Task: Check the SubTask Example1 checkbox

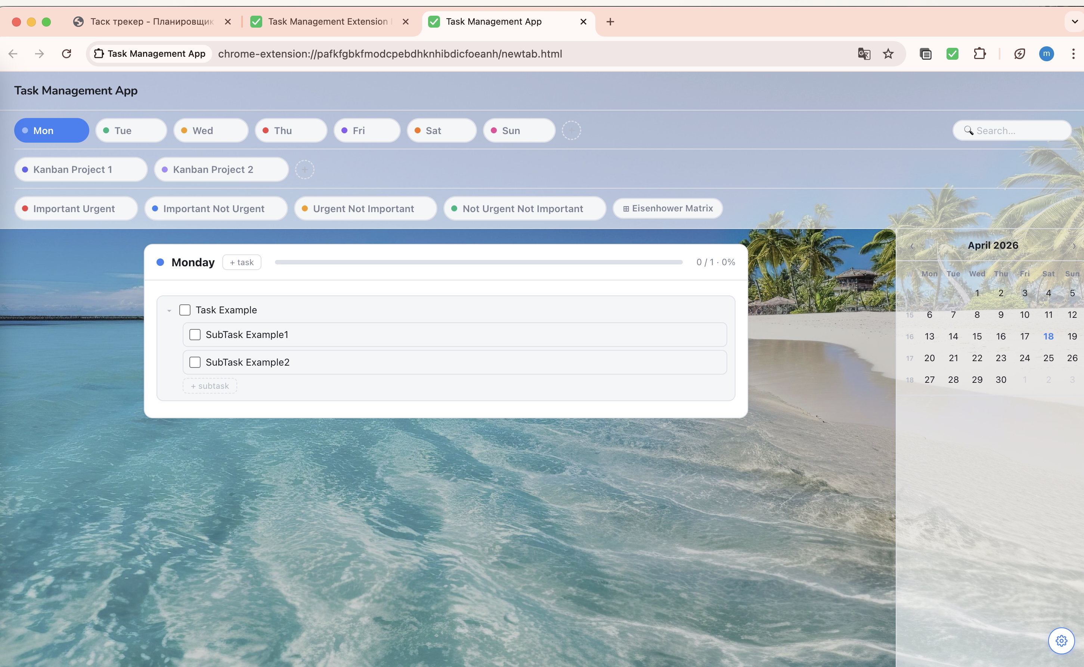Action: [x=195, y=335]
